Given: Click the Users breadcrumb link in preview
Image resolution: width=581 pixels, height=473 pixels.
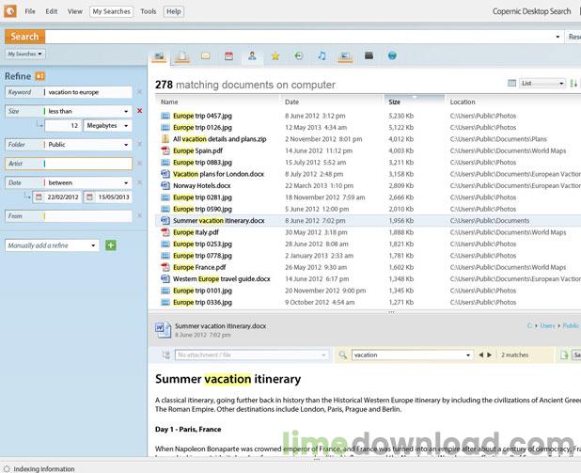Looking at the screenshot, I should pos(547,326).
